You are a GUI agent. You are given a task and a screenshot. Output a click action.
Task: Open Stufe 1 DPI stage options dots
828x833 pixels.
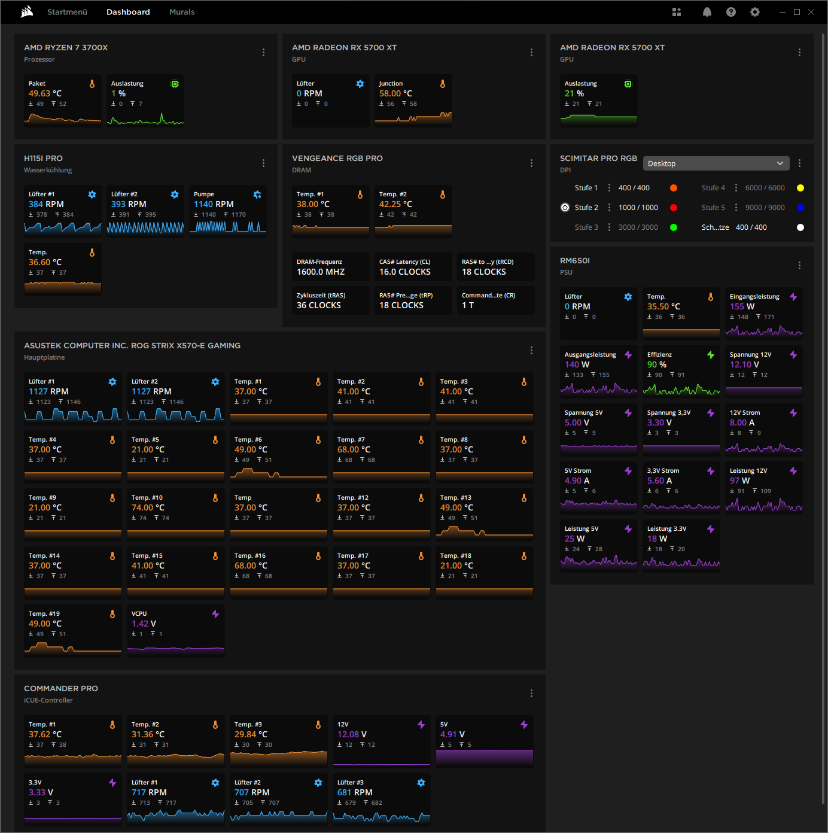tap(609, 188)
